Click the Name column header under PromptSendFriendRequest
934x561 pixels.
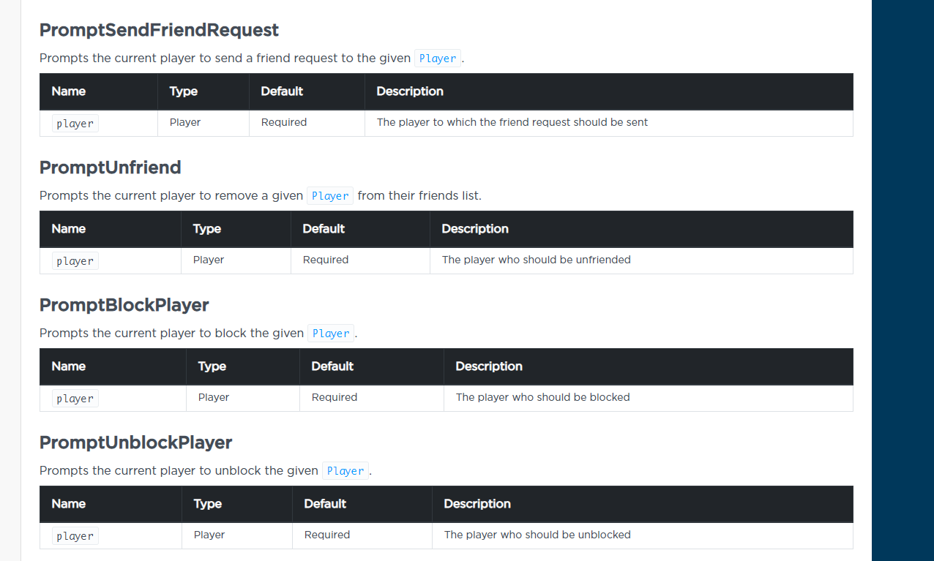coord(68,91)
